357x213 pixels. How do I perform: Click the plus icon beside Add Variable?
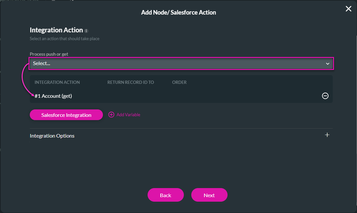coord(111,115)
